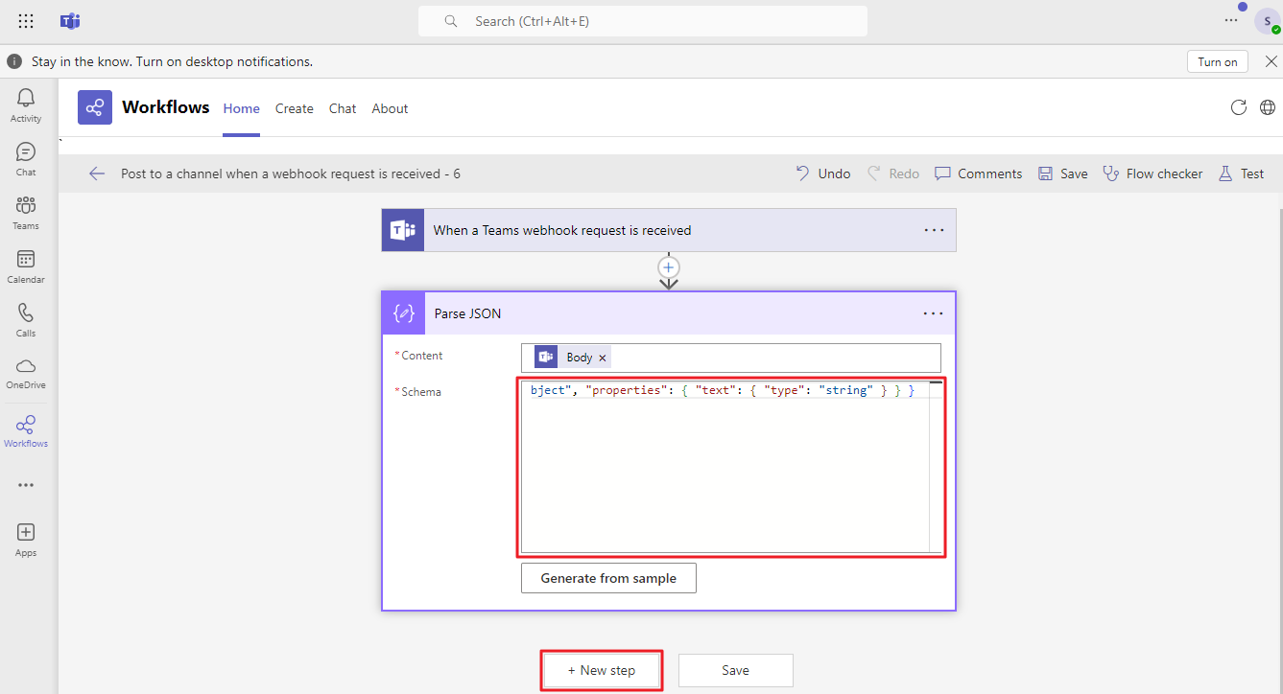The height and width of the screenshot is (694, 1283).
Task: Select the Body dynamic content token
Action: point(571,358)
